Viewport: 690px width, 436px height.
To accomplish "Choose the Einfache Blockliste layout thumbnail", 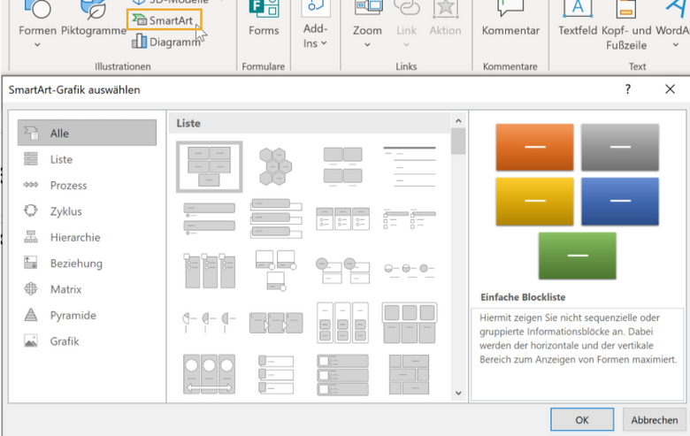I will (x=209, y=167).
